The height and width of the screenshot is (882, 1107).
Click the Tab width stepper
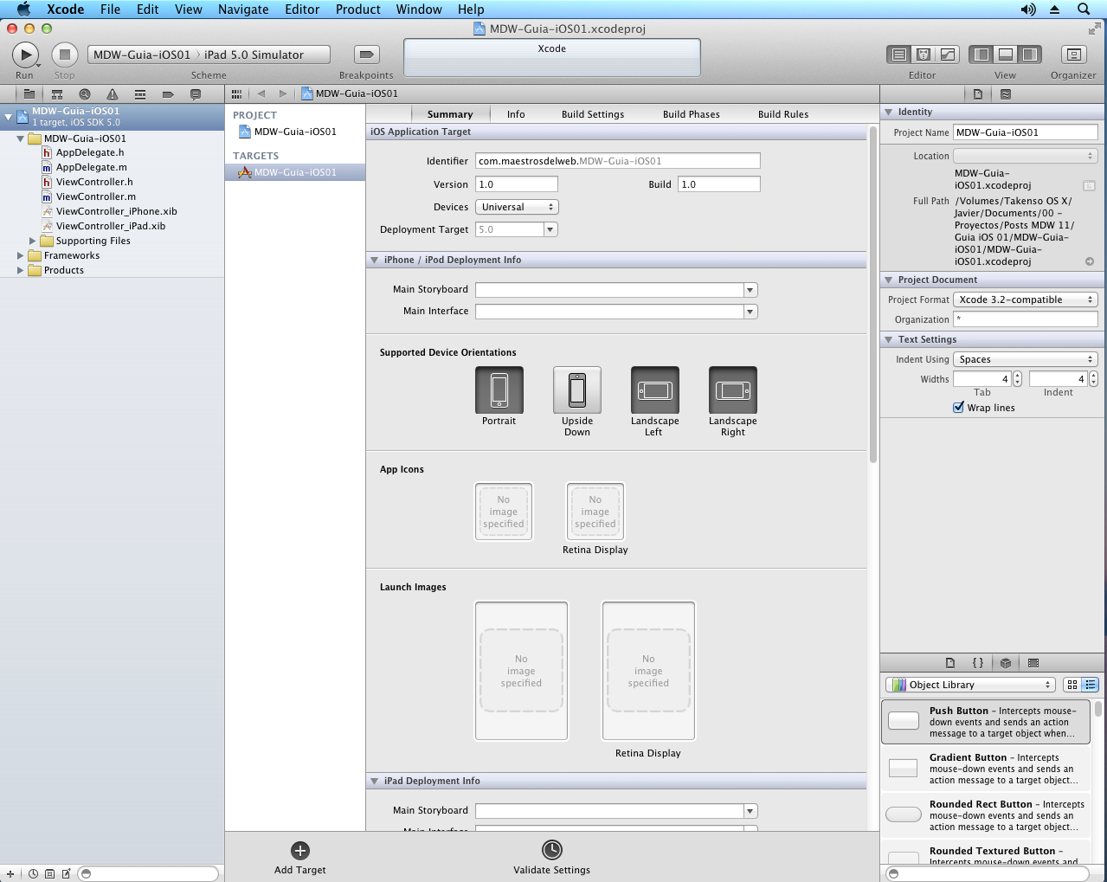point(1017,379)
